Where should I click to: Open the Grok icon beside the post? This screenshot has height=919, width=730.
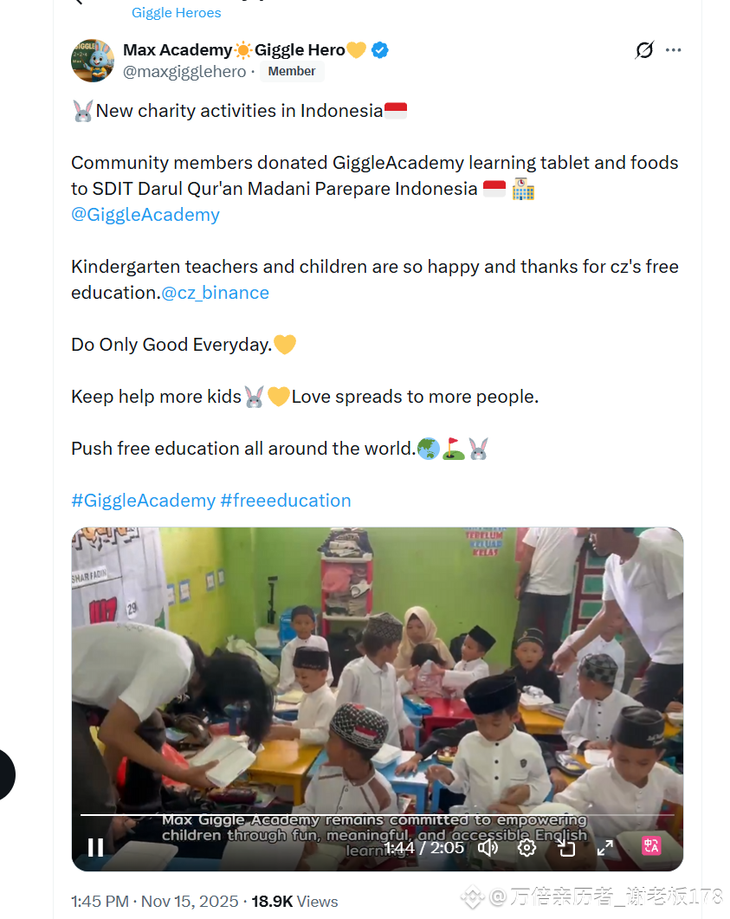tap(644, 50)
